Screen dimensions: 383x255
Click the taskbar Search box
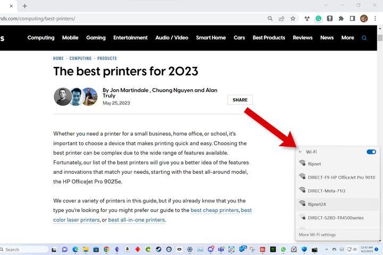tap(24, 249)
